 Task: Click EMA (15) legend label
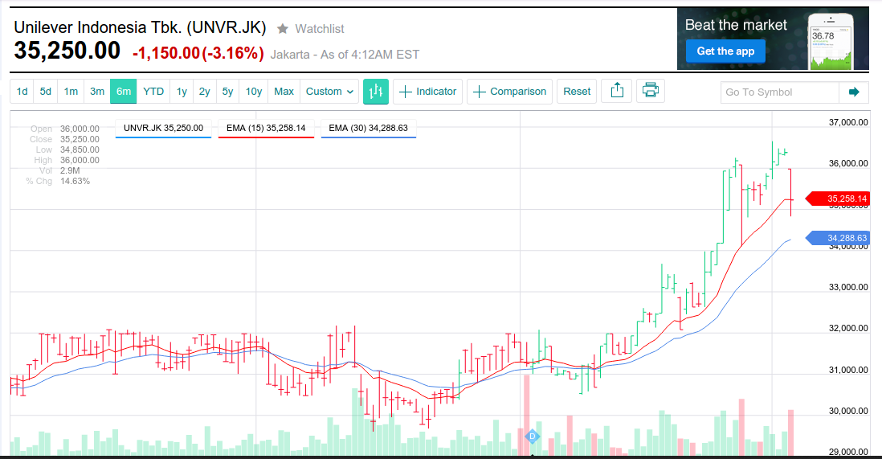coord(266,128)
